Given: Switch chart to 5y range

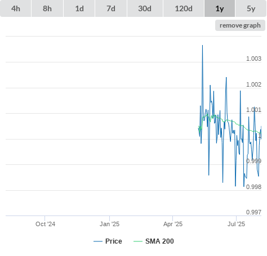Looking at the screenshot, I should [251, 8].
